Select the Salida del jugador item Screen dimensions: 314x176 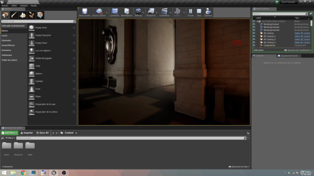(x=52, y=58)
